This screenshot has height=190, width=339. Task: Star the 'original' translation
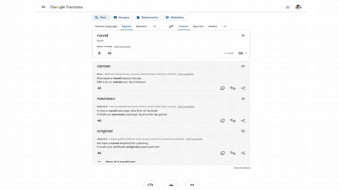[243, 131]
